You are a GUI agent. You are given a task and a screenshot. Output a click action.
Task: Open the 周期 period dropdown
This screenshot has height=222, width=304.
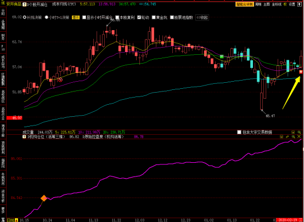click(x=258, y=4)
